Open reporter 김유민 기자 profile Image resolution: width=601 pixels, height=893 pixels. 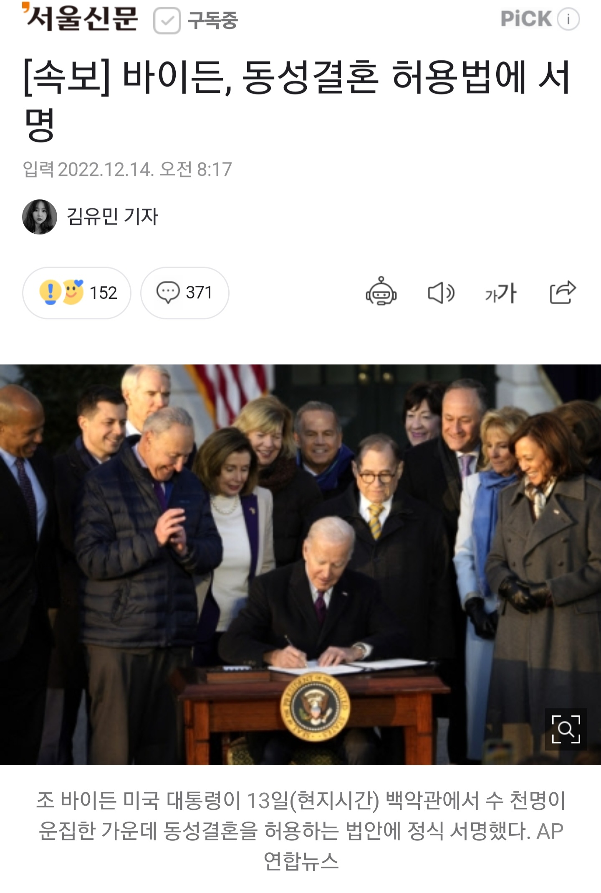pos(113,216)
